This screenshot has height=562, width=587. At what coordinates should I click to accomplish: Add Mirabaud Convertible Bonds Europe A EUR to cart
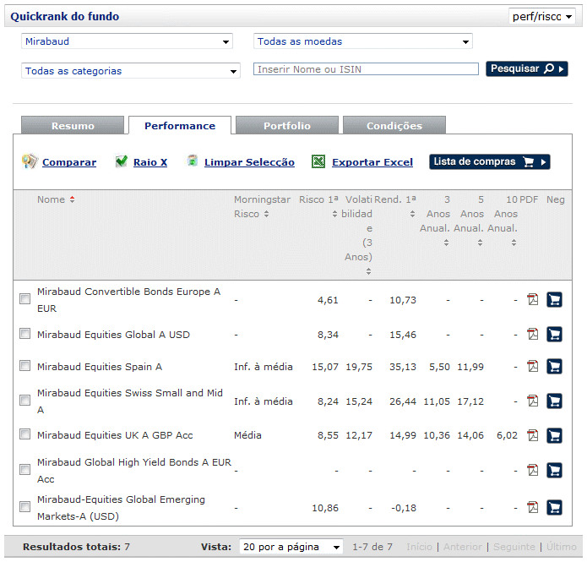tap(554, 299)
